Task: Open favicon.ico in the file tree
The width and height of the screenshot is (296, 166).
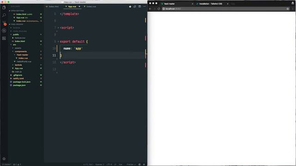Action: 20,38
